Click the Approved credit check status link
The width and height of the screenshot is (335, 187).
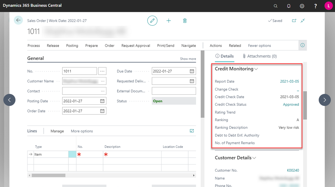pyautogui.click(x=291, y=105)
